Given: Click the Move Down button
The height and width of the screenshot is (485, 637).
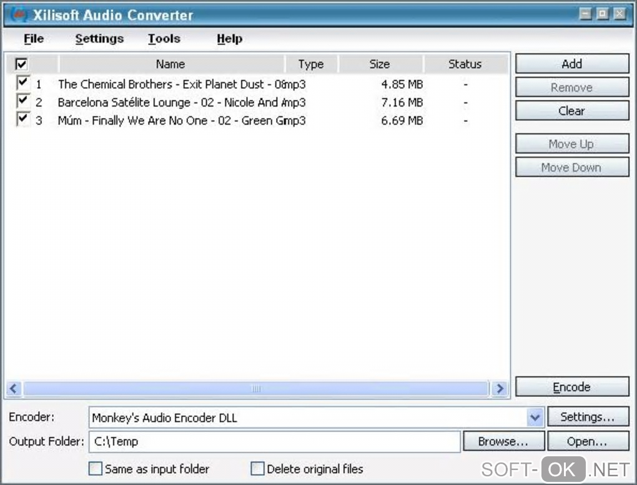Looking at the screenshot, I should click(572, 167).
